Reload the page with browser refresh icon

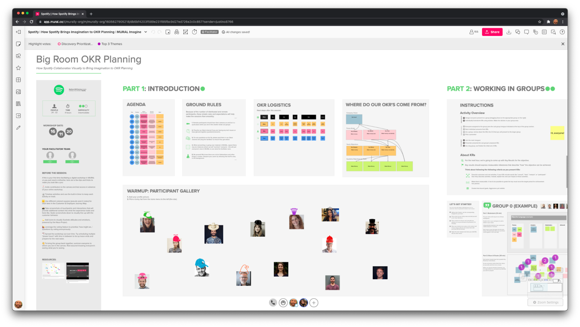coord(32,22)
